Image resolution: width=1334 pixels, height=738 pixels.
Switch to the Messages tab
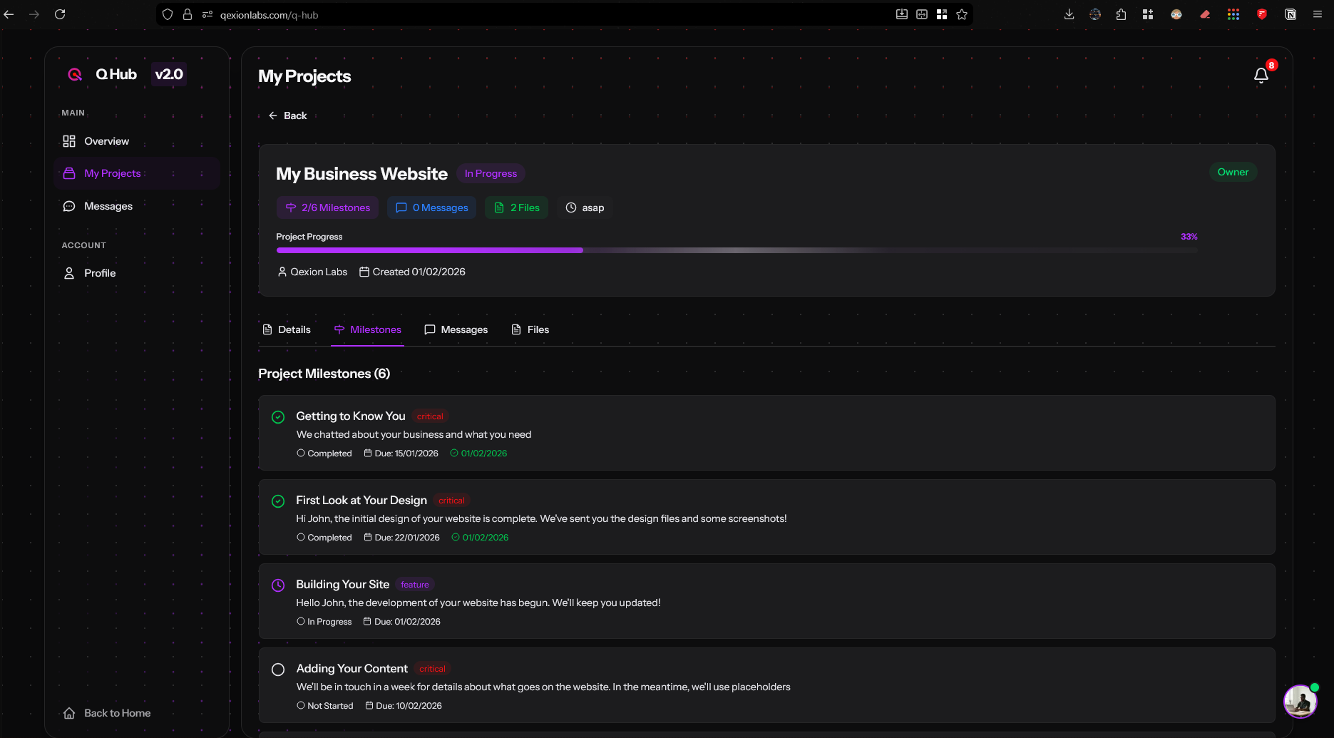[456, 329]
